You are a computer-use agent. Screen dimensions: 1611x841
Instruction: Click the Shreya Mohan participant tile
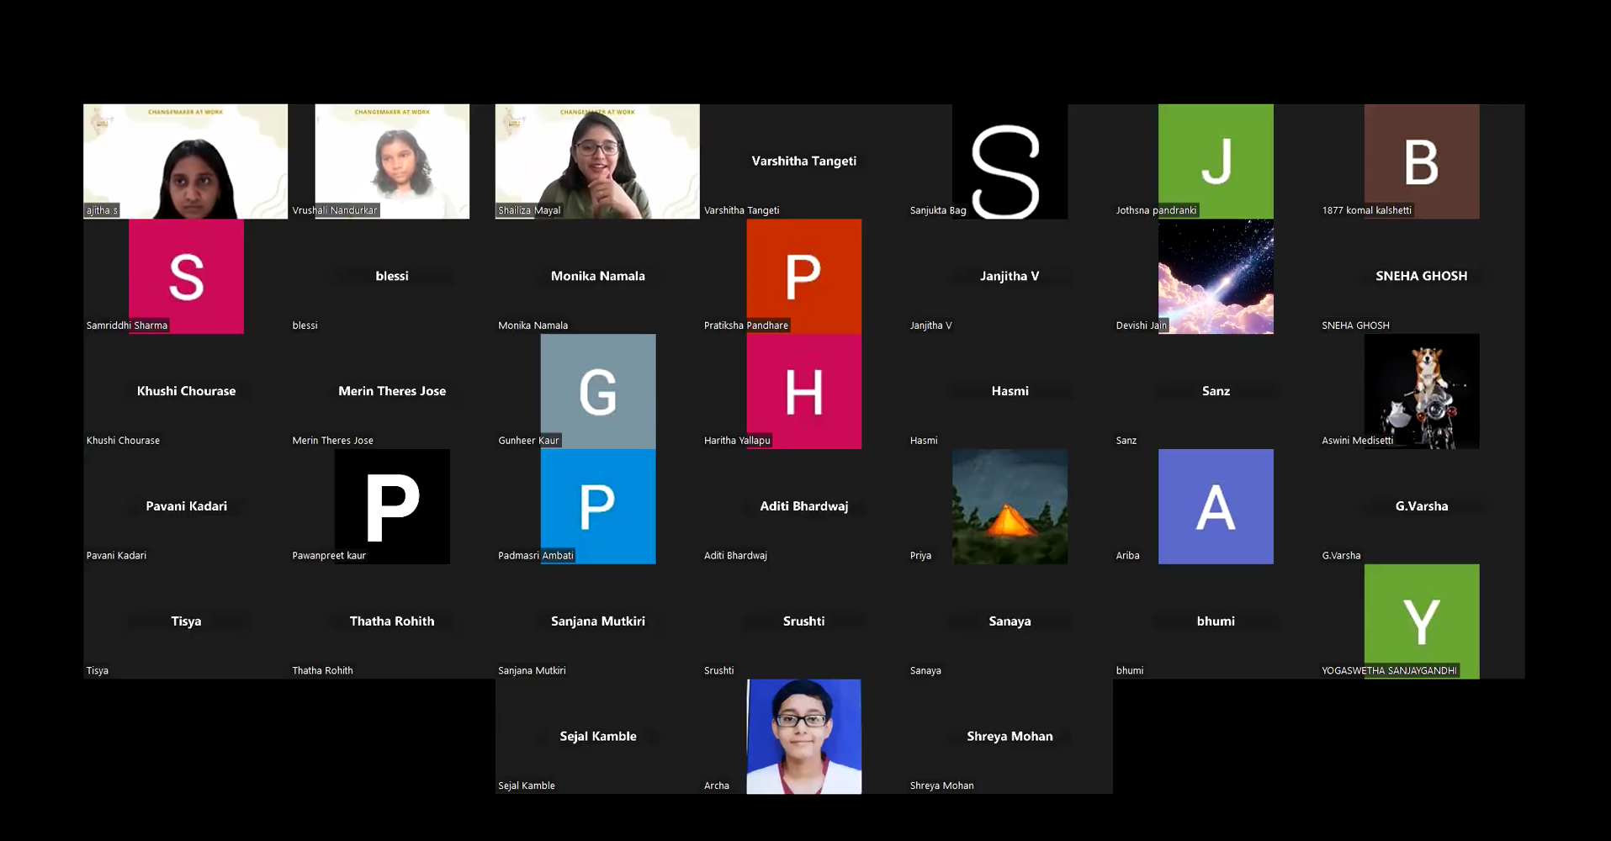(x=1010, y=736)
